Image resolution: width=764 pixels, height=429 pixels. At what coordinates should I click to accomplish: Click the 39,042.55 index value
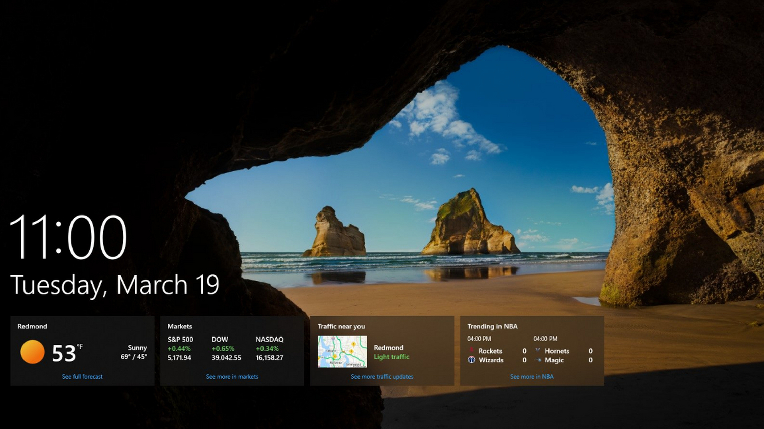[226, 358]
